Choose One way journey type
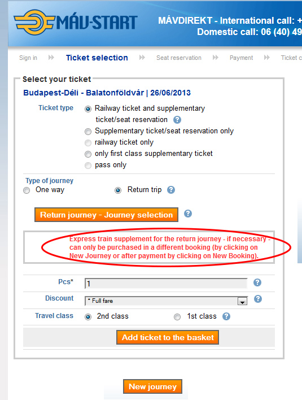The width and height of the screenshot is (302, 400). [x=27, y=190]
